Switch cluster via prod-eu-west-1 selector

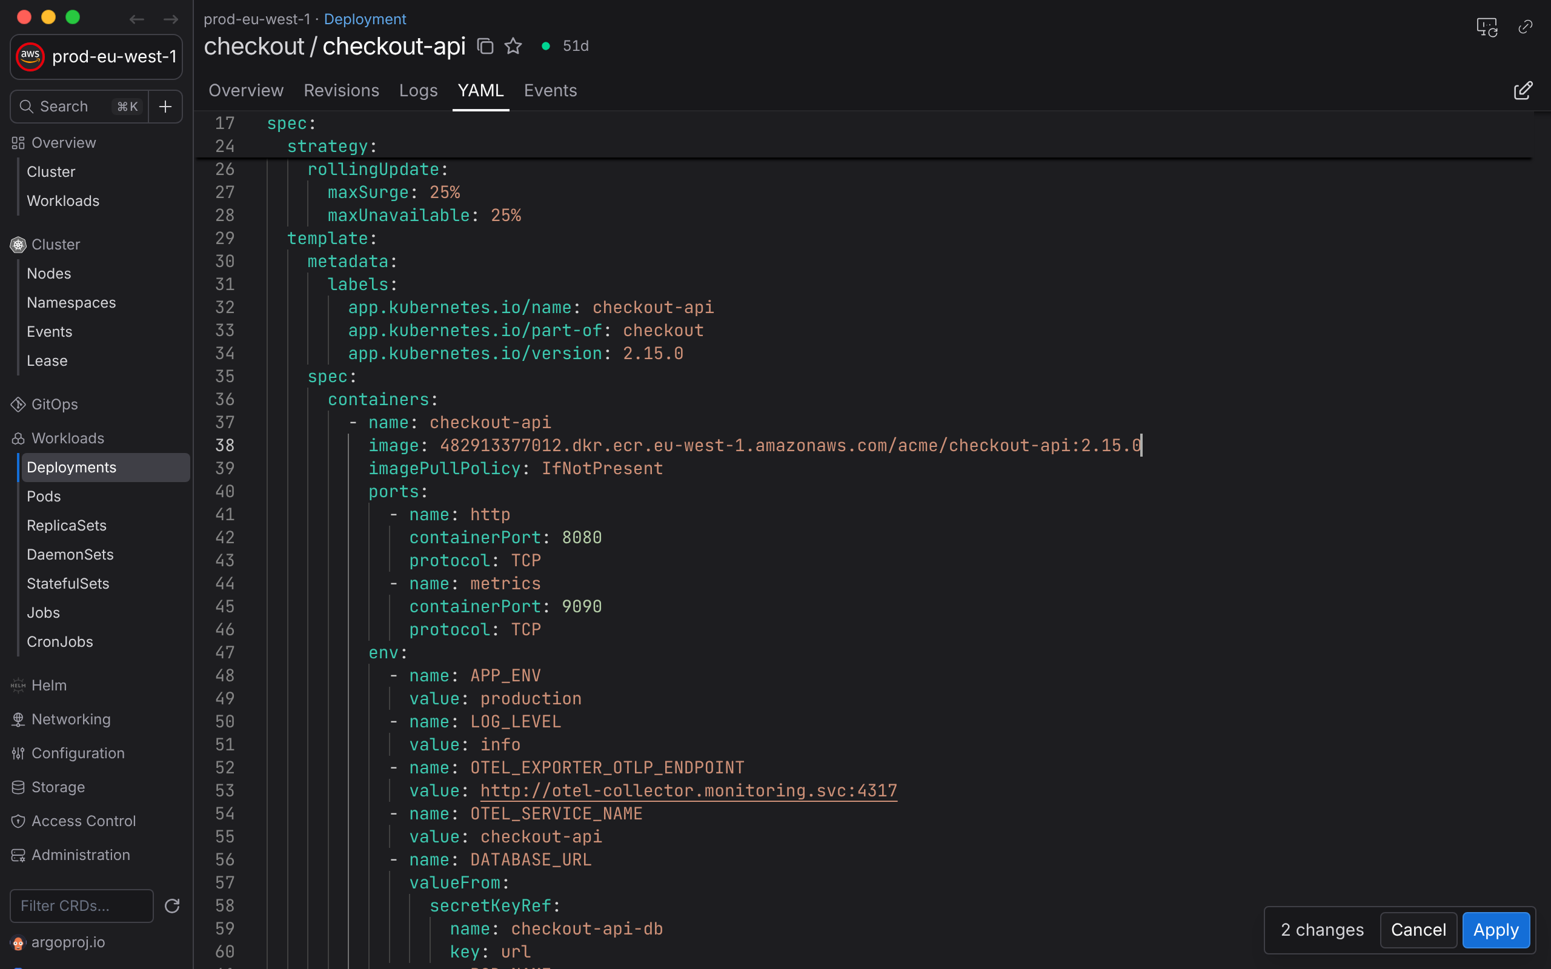[x=96, y=56]
